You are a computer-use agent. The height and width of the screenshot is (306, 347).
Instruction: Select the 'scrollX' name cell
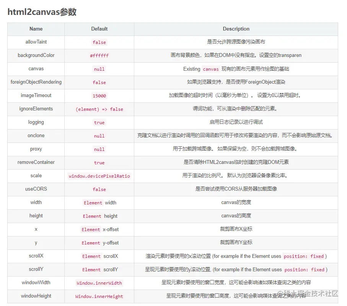(x=36, y=256)
